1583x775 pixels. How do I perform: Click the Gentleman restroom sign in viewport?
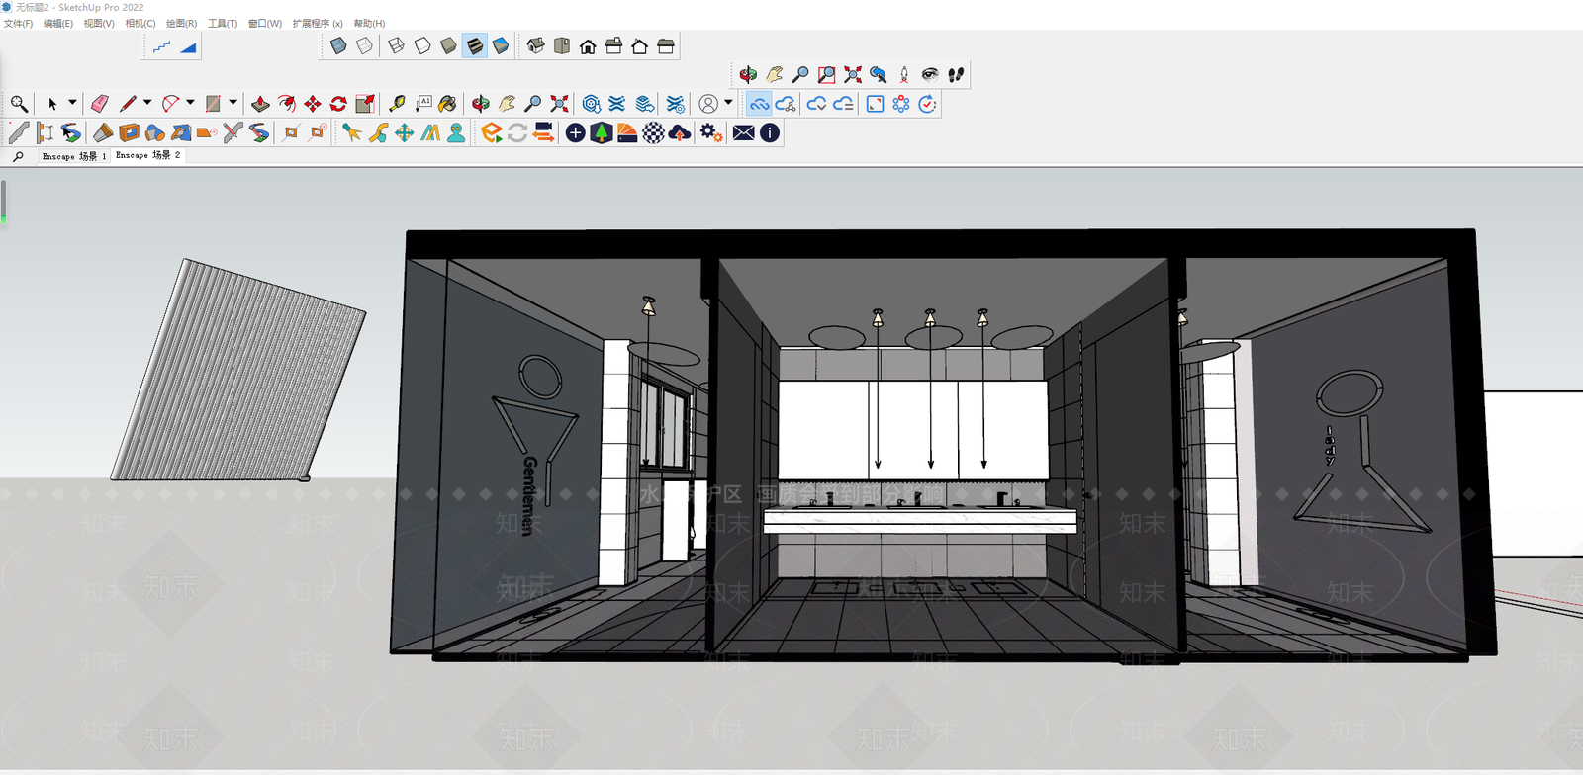pyautogui.click(x=535, y=445)
